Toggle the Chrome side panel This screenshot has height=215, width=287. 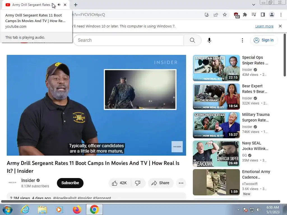pos(263,15)
